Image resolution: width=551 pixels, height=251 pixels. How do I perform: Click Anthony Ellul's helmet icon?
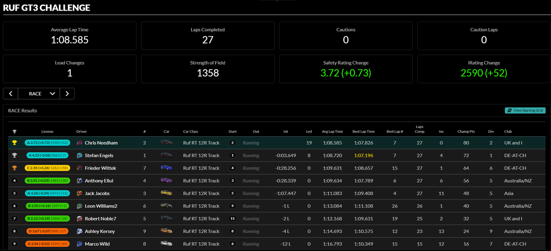tap(79, 181)
